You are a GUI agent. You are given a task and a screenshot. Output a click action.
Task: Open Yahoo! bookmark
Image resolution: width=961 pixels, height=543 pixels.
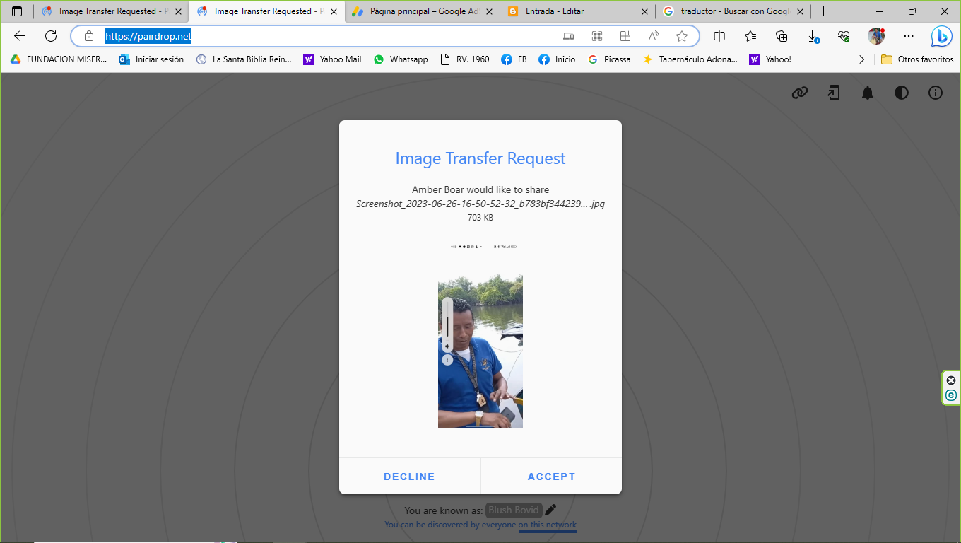(x=770, y=59)
